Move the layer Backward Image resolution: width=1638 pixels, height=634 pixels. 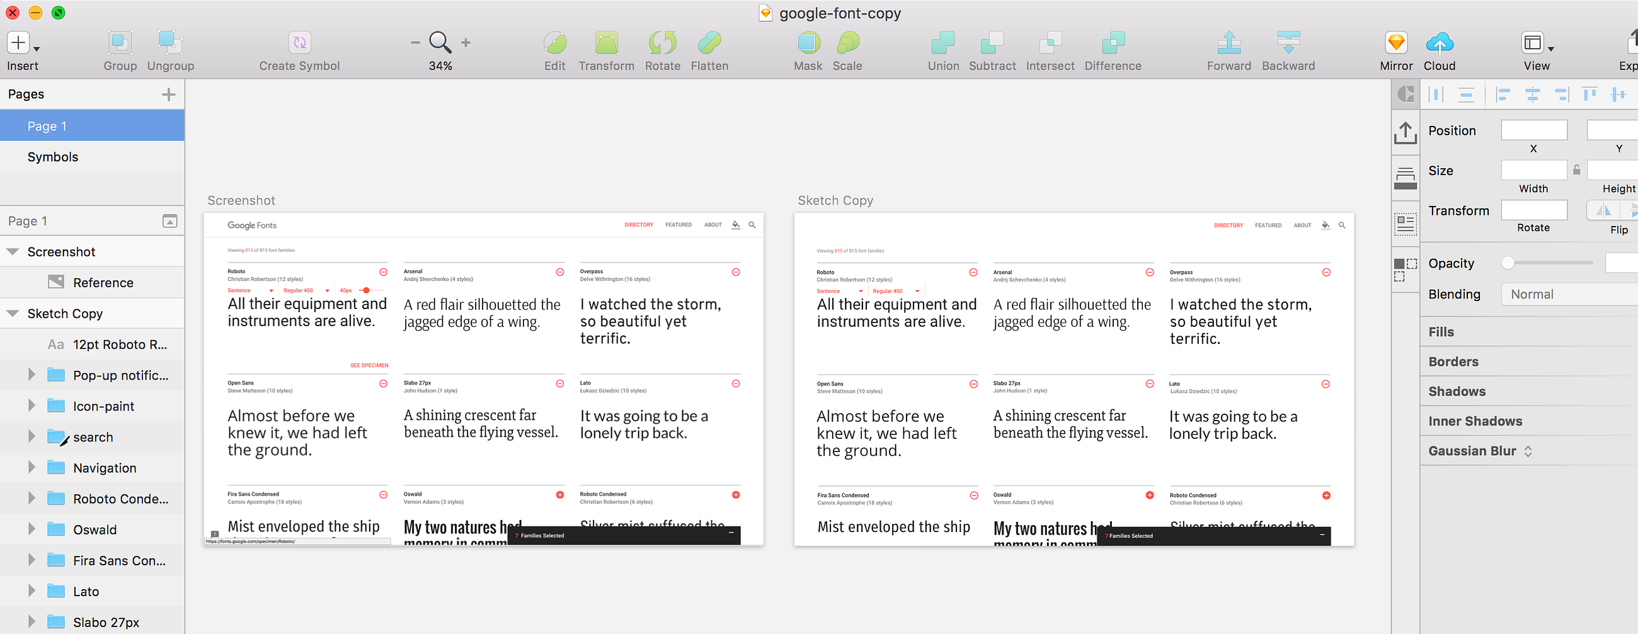[x=1288, y=43]
